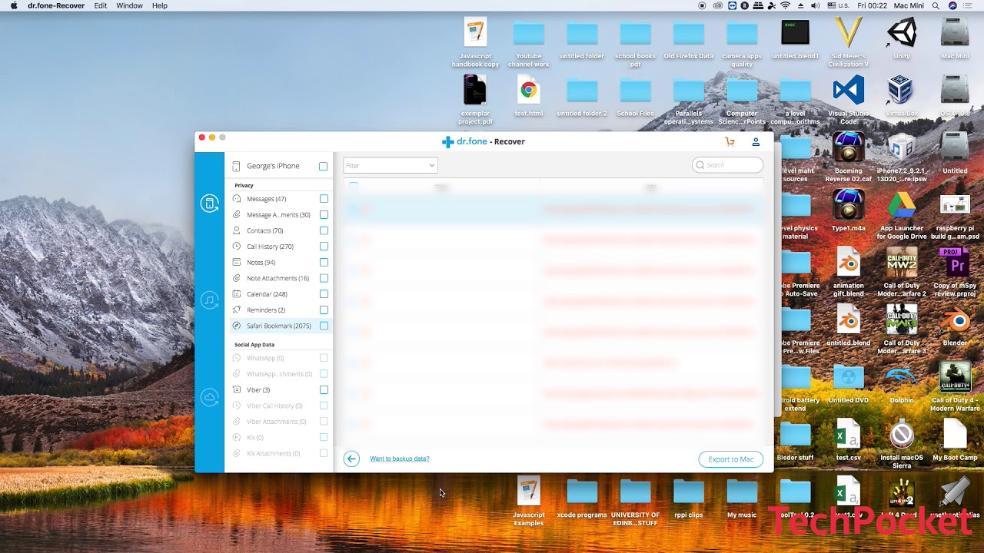This screenshot has height=553, width=984.
Task: Open the Edit menu
Action: (101, 5)
